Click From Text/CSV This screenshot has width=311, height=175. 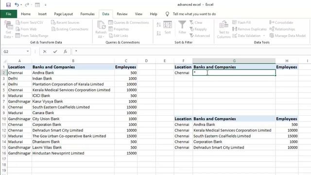(x=29, y=22)
